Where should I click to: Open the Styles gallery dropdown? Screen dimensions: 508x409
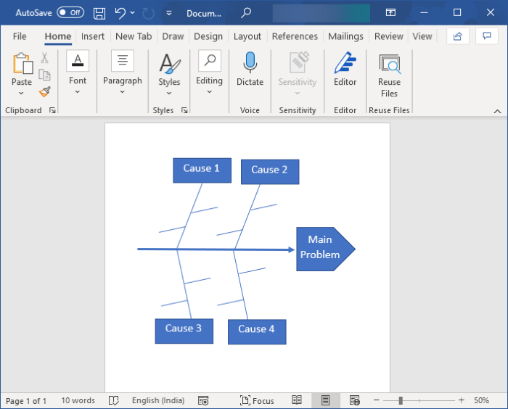click(x=169, y=92)
